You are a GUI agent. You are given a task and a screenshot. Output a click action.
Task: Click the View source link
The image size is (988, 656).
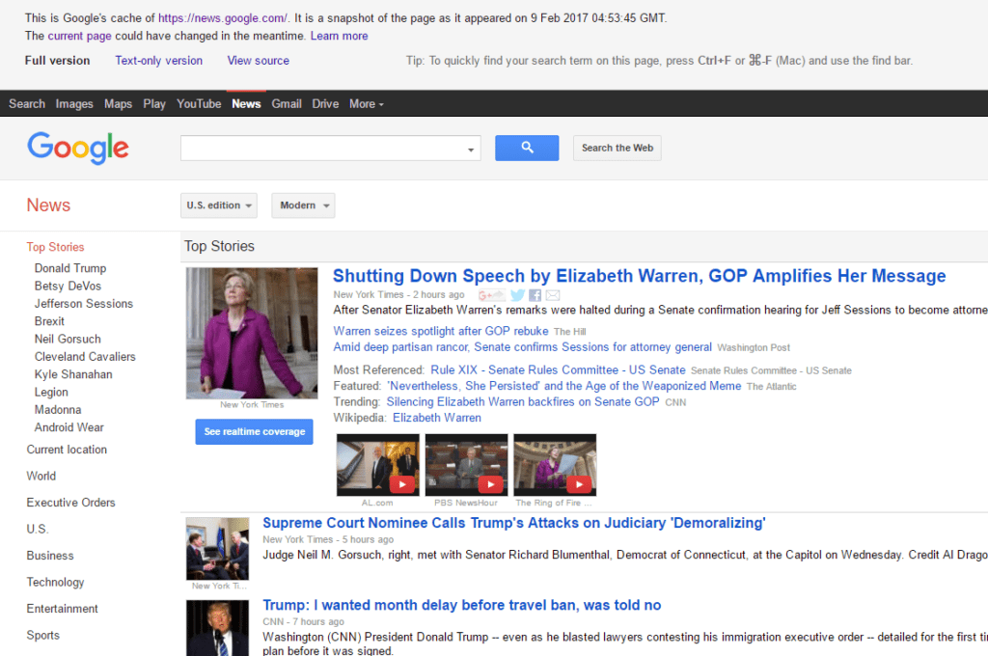pos(259,61)
